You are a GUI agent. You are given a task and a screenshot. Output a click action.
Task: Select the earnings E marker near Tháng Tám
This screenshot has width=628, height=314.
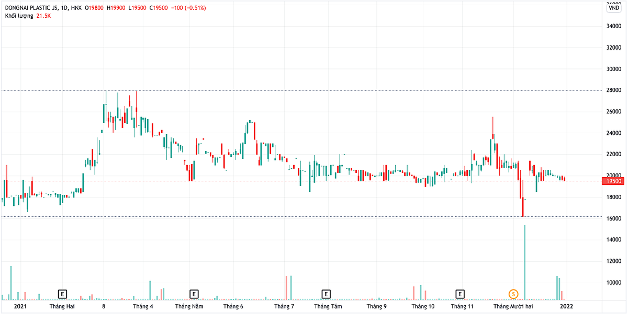pyautogui.click(x=326, y=294)
